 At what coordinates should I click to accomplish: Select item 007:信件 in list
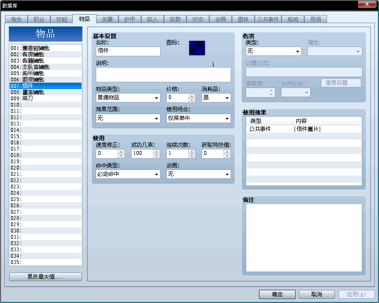coord(45,86)
